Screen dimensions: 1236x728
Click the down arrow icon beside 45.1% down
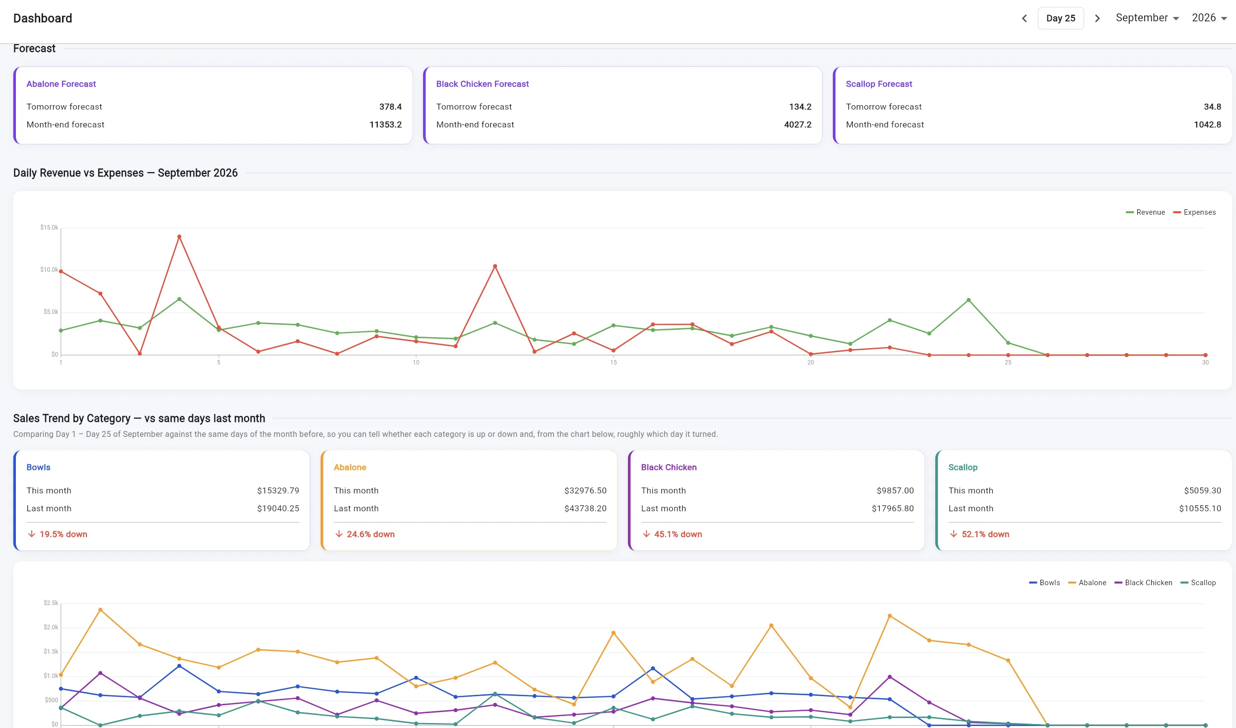point(646,534)
